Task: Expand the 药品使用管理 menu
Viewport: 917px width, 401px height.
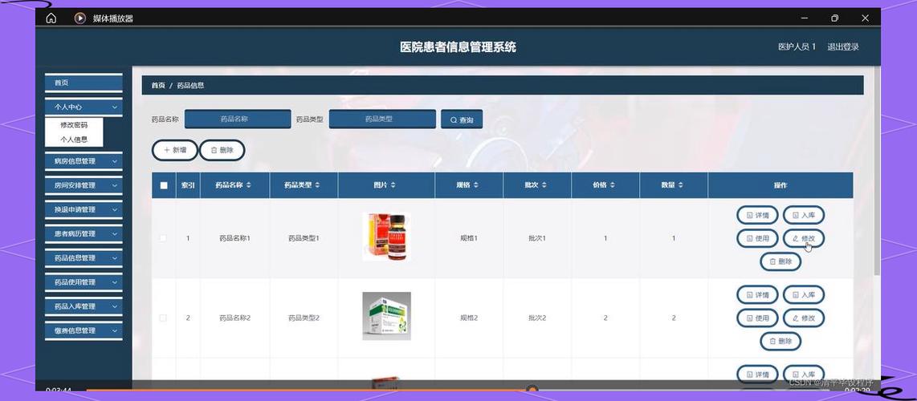Action: click(84, 282)
